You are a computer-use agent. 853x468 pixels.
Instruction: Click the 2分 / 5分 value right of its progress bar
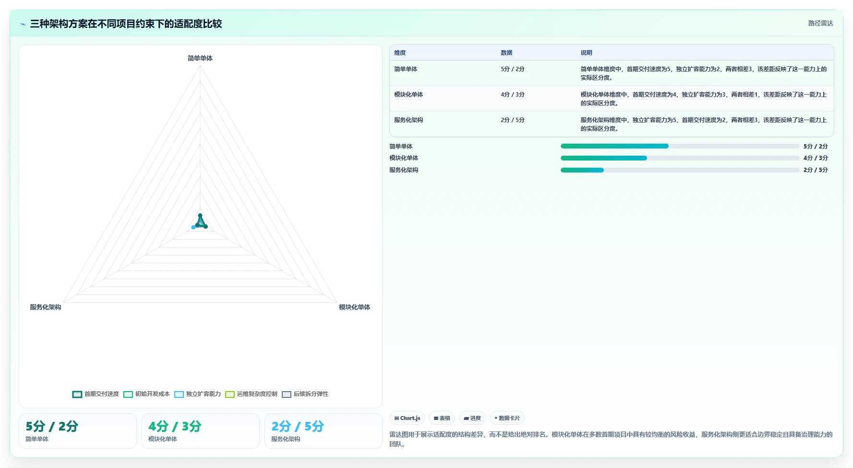(x=816, y=170)
